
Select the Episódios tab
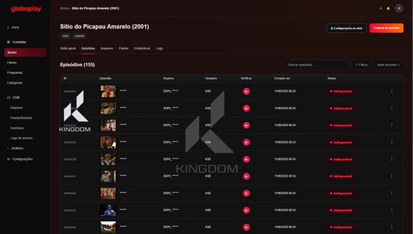pos(88,49)
